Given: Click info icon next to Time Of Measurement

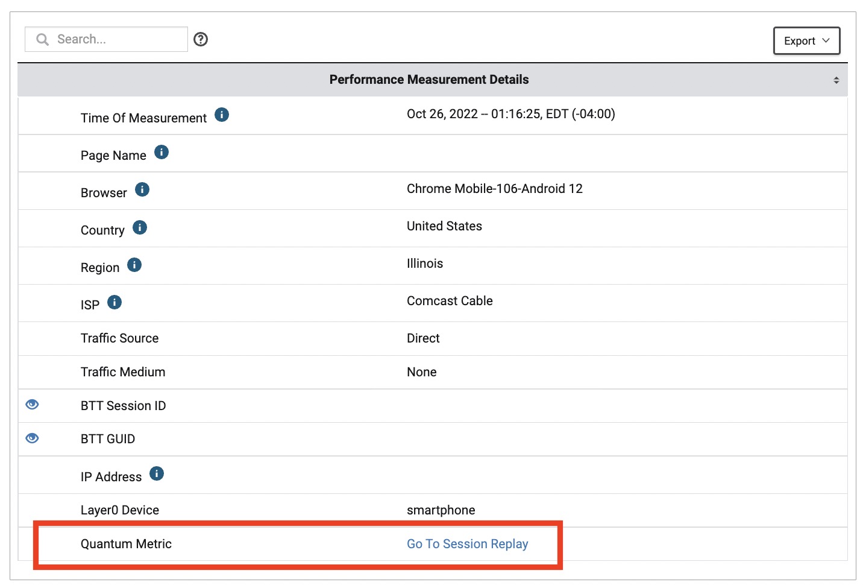Looking at the screenshot, I should pyautogui.click(x=222, y=115).
